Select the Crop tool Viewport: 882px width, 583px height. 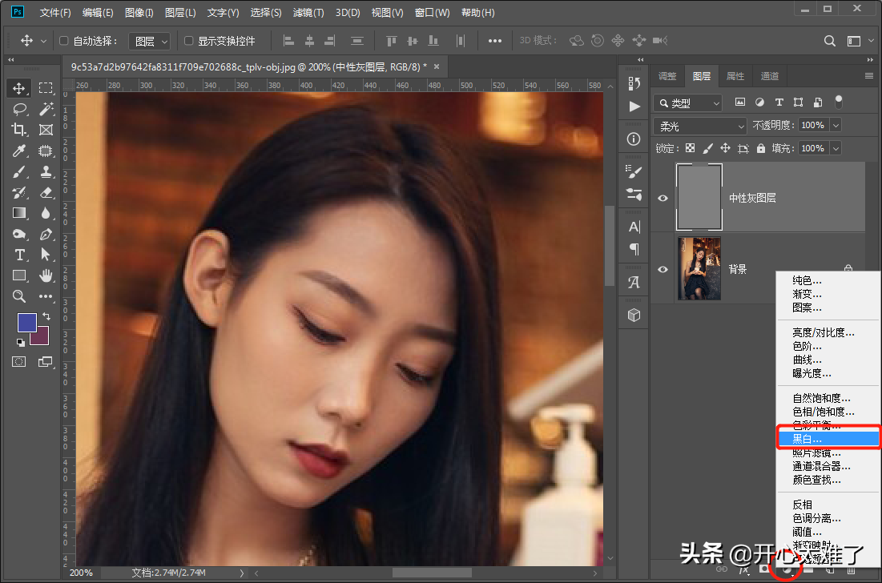pos(20,129)
